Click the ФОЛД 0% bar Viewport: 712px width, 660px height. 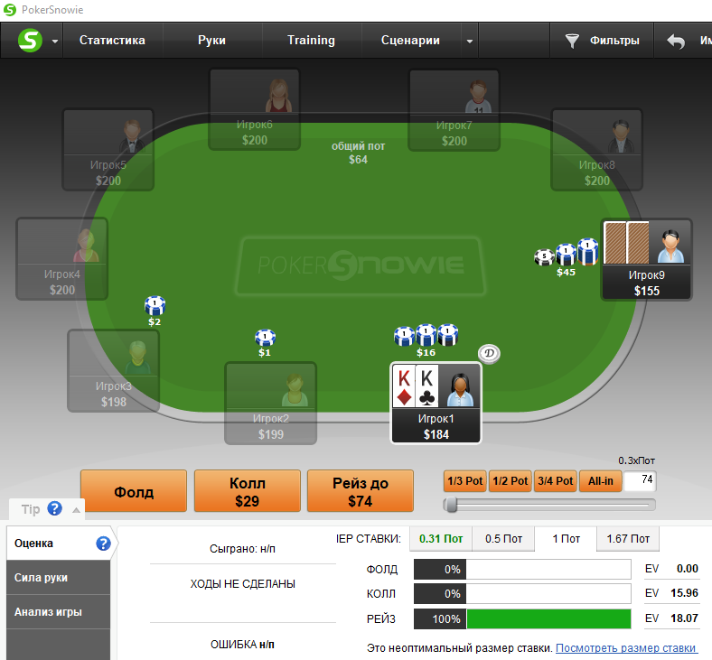522,569
